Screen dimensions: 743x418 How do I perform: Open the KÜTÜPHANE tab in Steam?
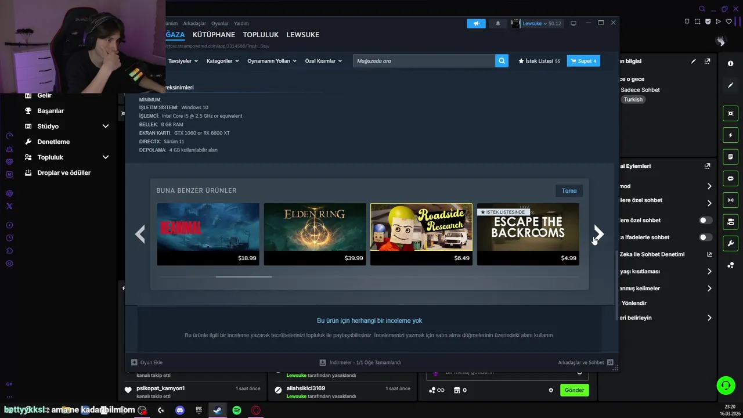click(x=214, y=35)
